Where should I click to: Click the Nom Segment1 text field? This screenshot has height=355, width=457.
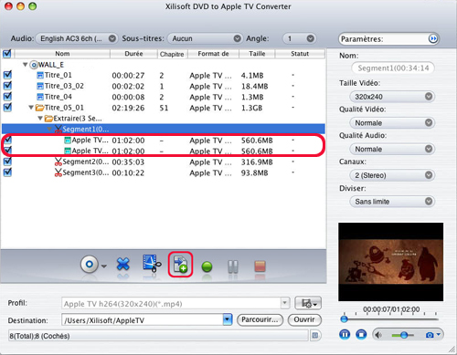click(393, 68)
